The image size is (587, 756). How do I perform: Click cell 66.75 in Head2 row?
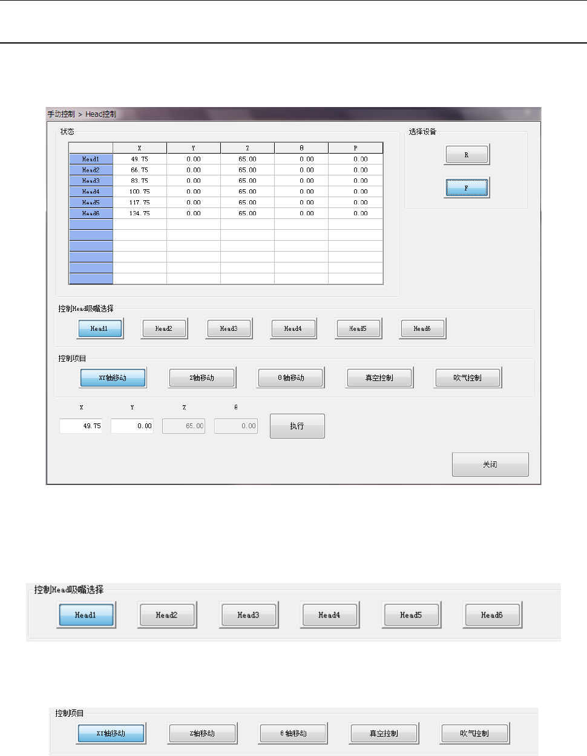click(x=140, y=170)
